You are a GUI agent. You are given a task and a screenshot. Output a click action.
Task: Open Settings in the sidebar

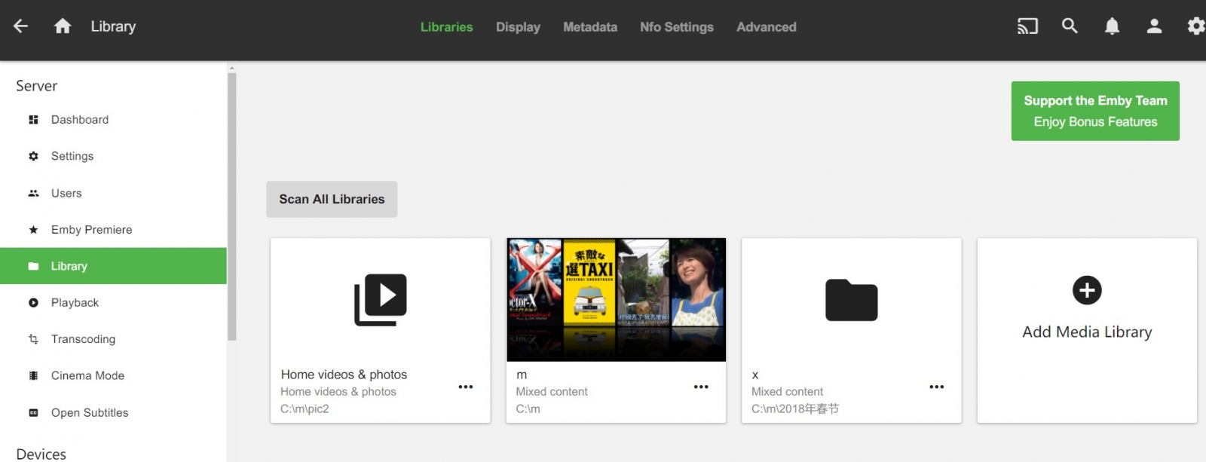[x=113, y=156]
